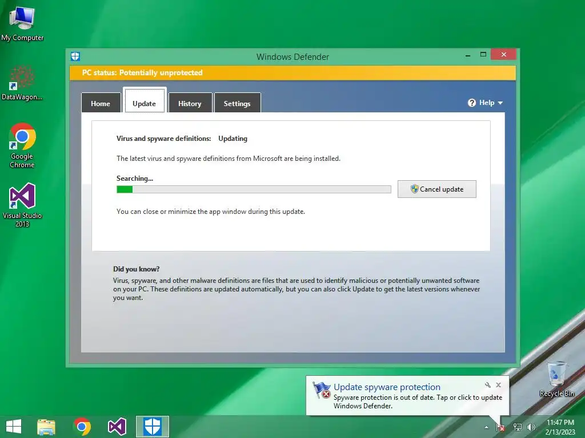Maximize the Windows Defender window
Image resolution: width=585 pixels, height=438 pixels.
pos(483,54)
